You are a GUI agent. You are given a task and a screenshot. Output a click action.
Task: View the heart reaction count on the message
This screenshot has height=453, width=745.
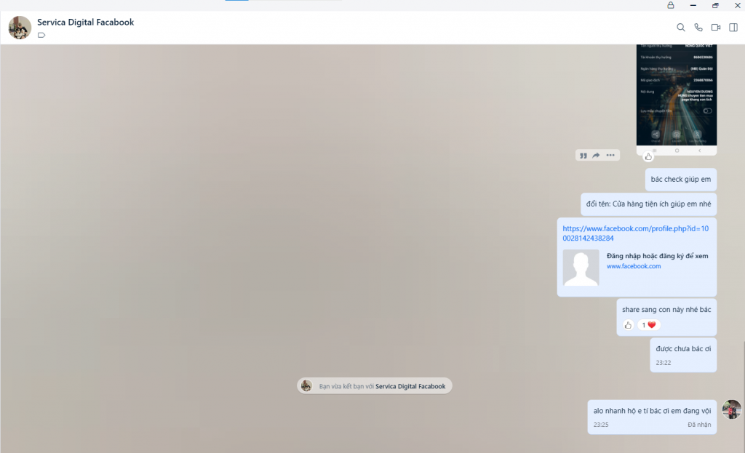click(x=648, y=325)
